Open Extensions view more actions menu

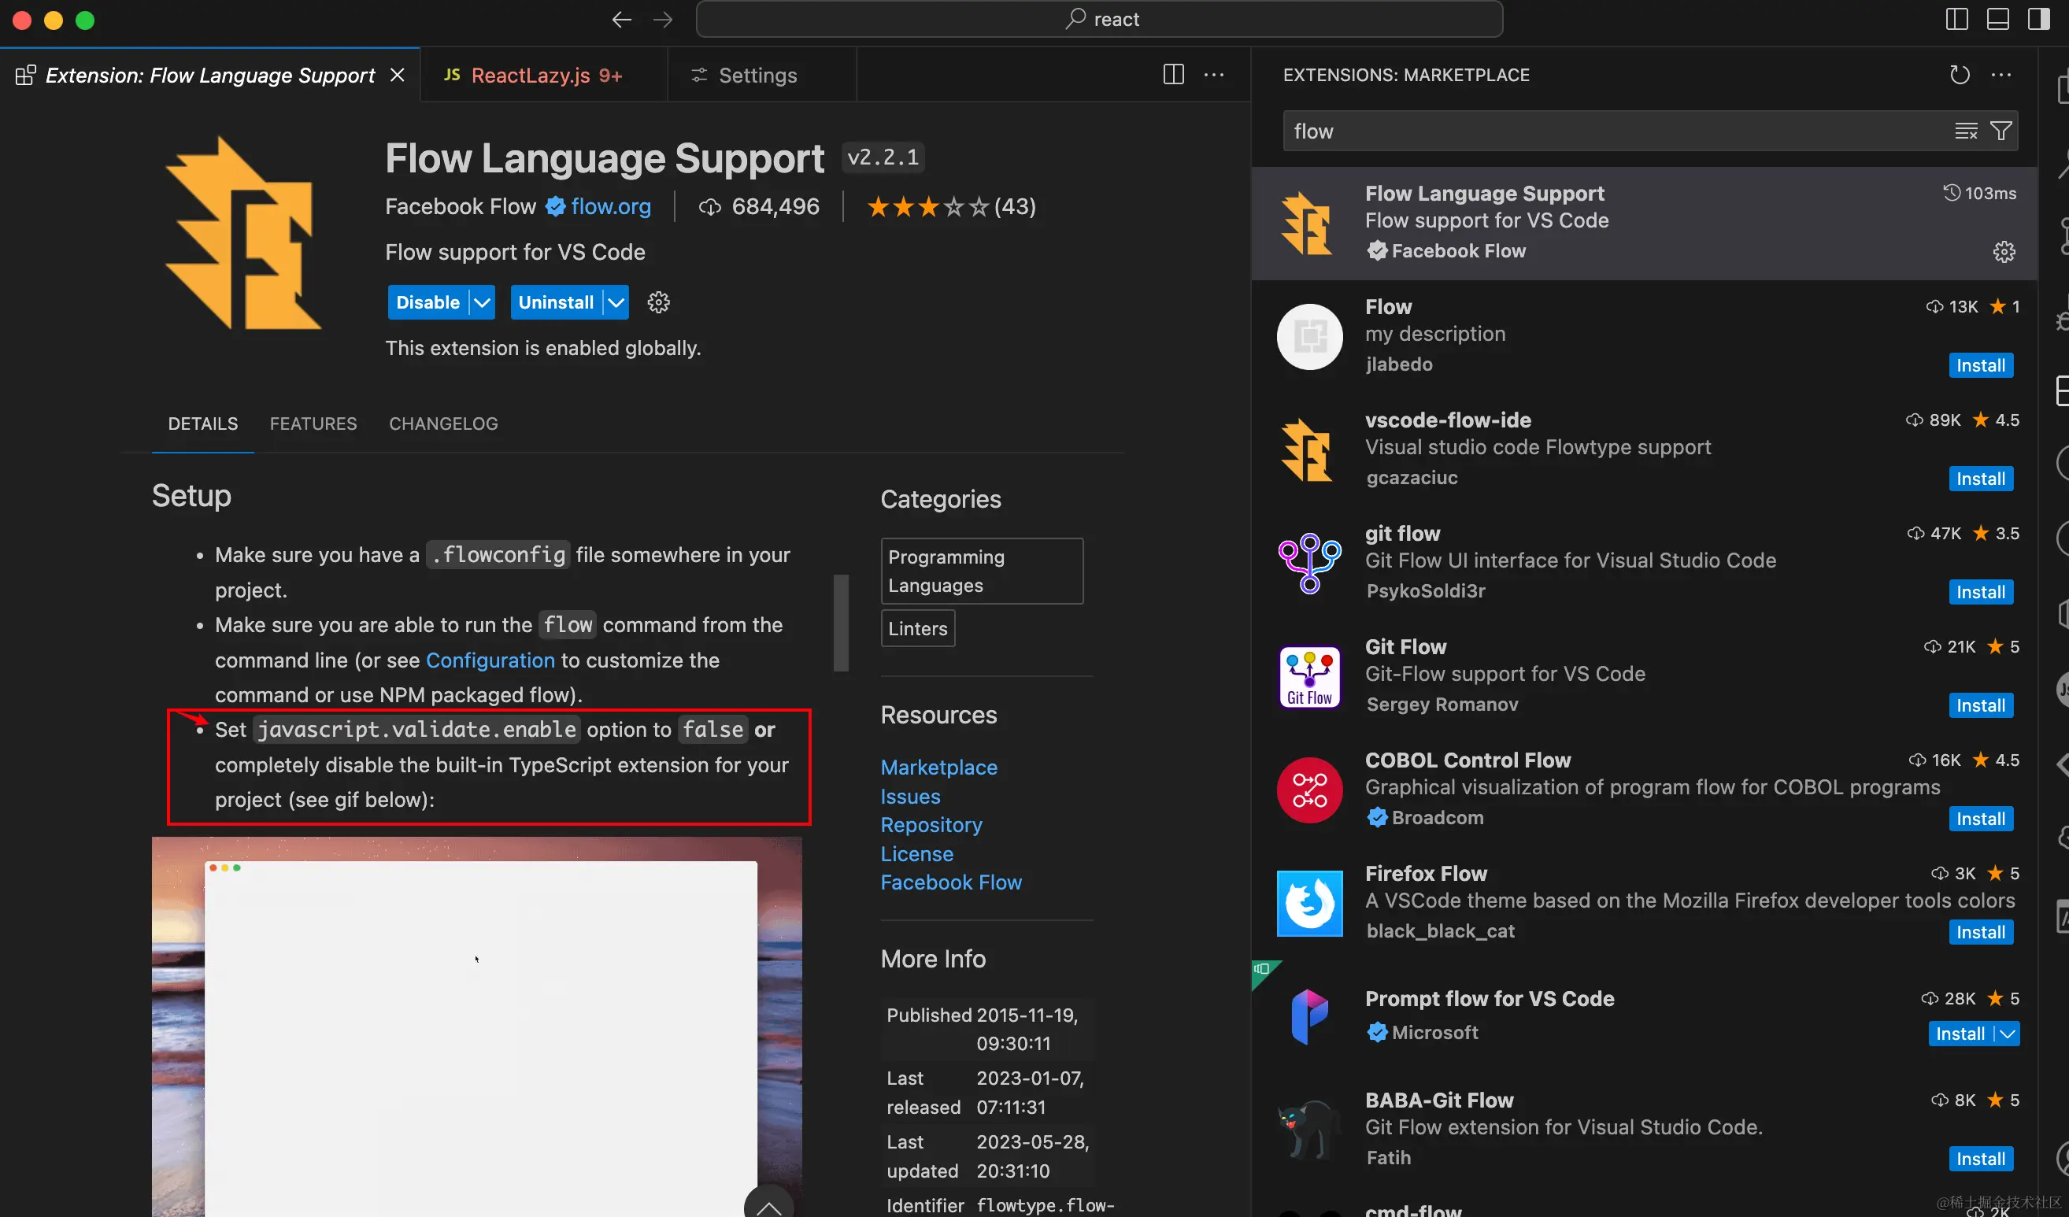[x=2001, y=75]
